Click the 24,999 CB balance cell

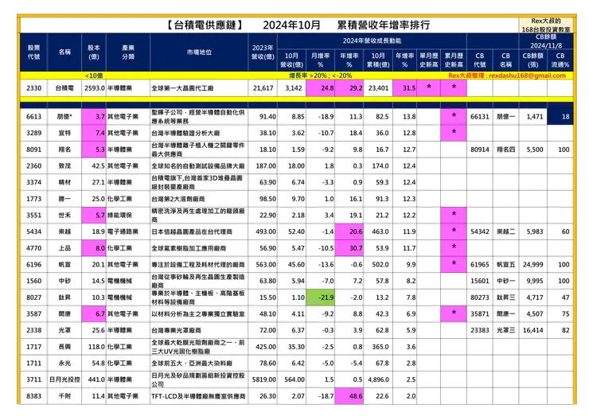tap(533, 264)
